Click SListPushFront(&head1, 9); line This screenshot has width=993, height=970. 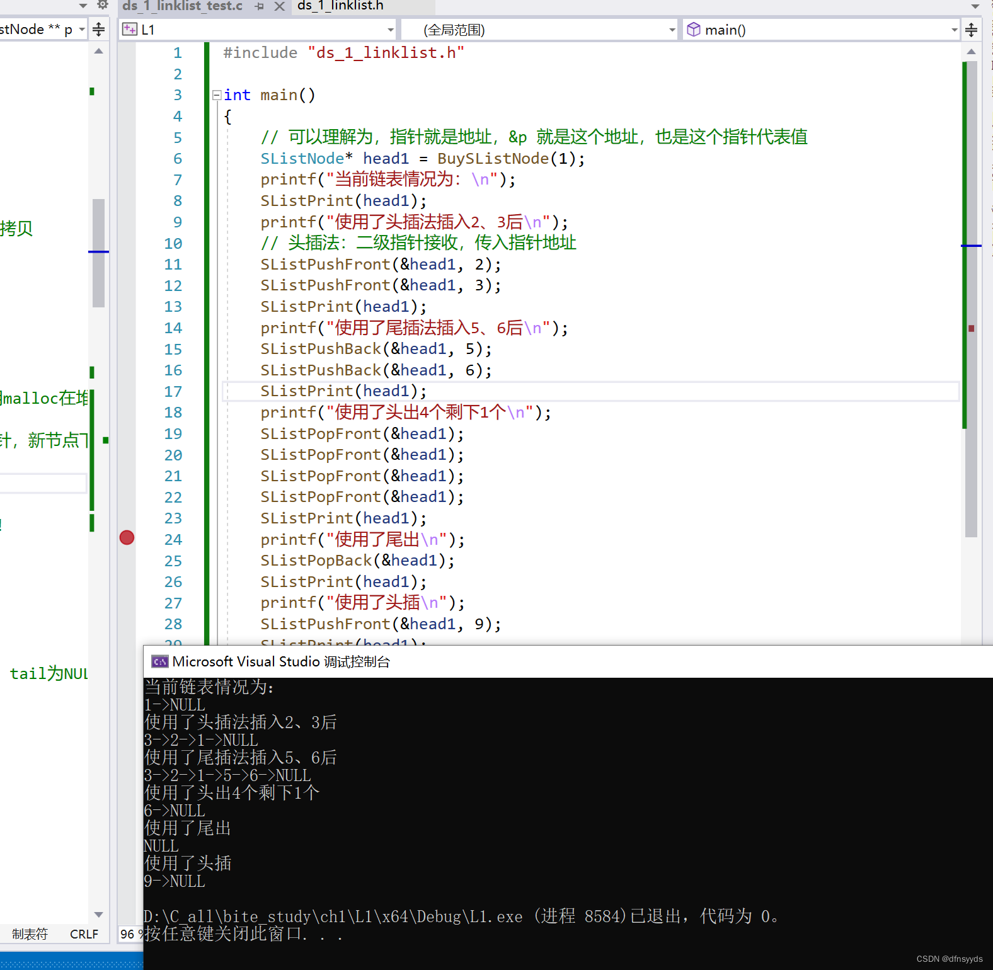point(381,624)
